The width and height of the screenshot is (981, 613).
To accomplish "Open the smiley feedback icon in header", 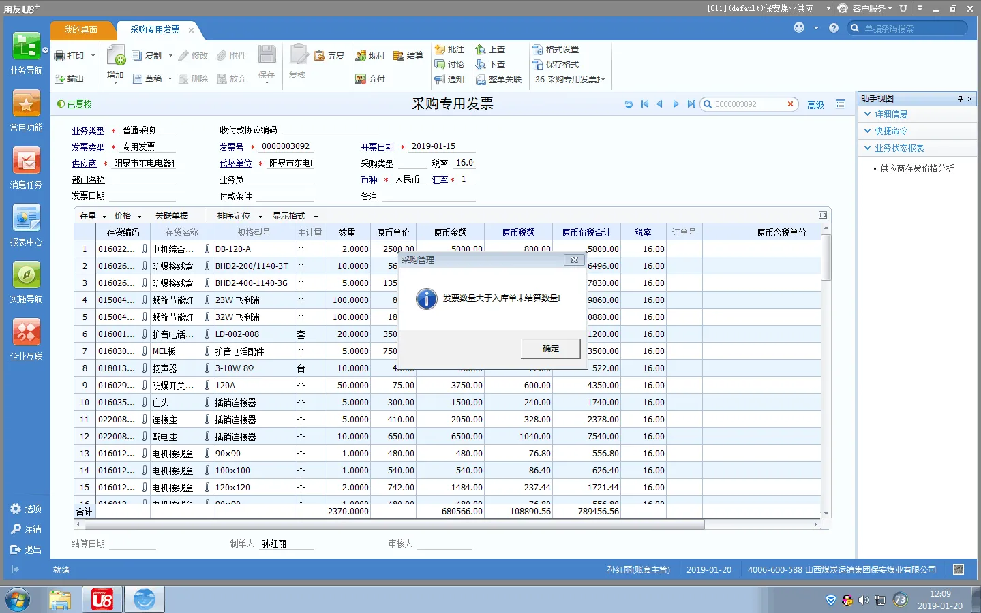I will tap(799, 27).
